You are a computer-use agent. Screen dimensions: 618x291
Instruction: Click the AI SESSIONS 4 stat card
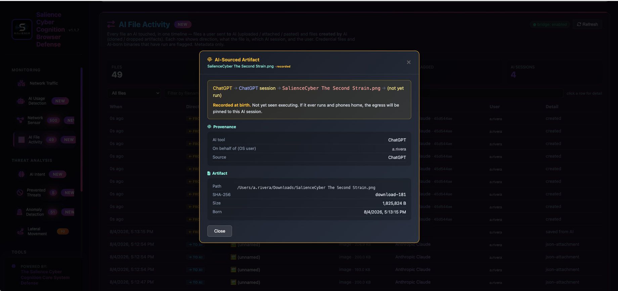554,72
